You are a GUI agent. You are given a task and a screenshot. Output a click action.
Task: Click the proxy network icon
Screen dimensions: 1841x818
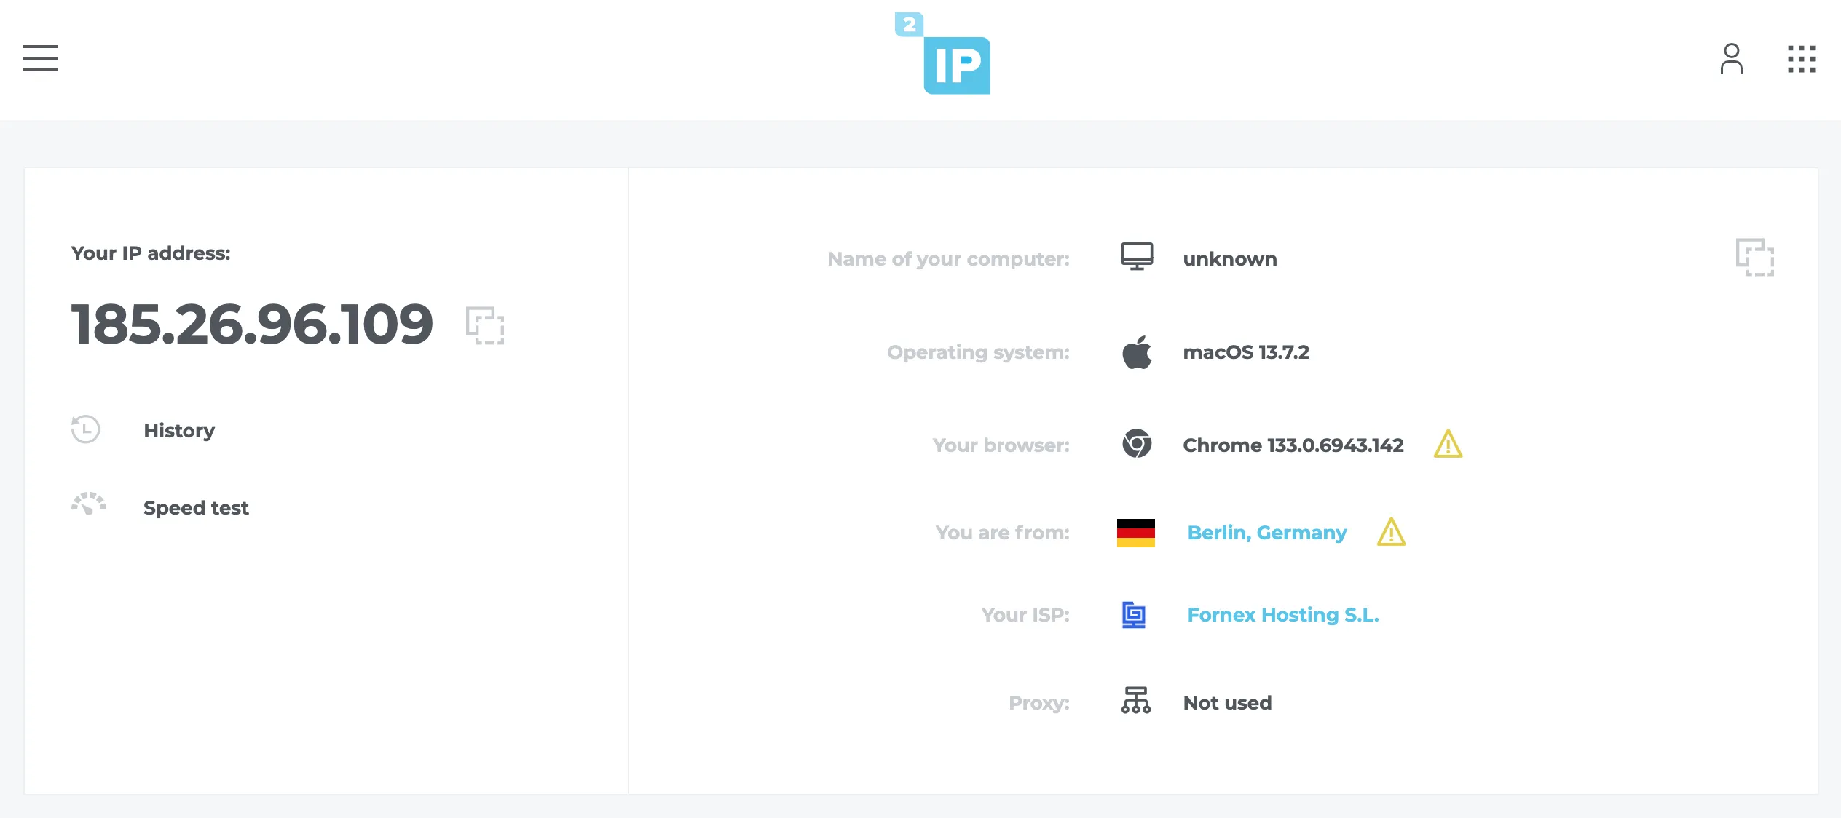tap(1136, 700)
